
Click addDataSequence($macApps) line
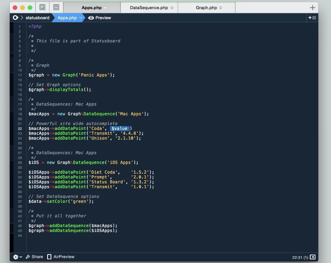73,225
